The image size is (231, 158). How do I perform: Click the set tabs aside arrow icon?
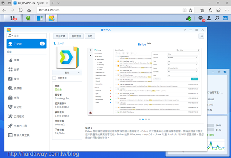[9, 3]
